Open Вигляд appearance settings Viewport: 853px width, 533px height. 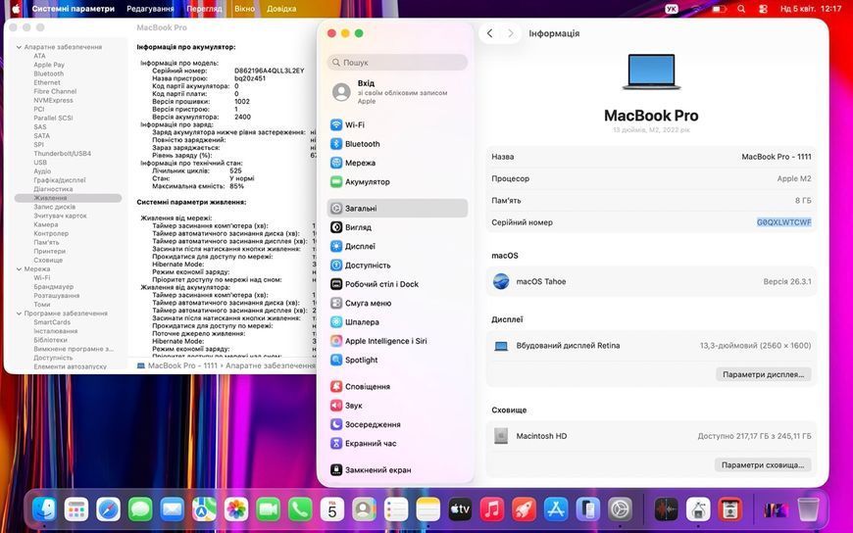(x=397, y=227)
